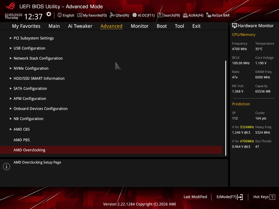Open My Favorite(F3) label
The image size is (279, 209).
click(x=95, y=16)
